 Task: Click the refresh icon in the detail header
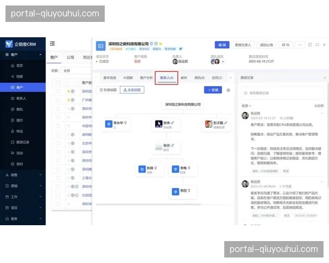(310, 45)
